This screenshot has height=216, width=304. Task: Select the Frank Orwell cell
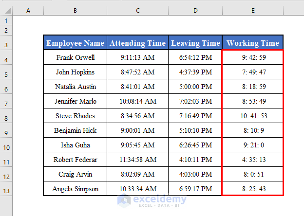(75, 57)
